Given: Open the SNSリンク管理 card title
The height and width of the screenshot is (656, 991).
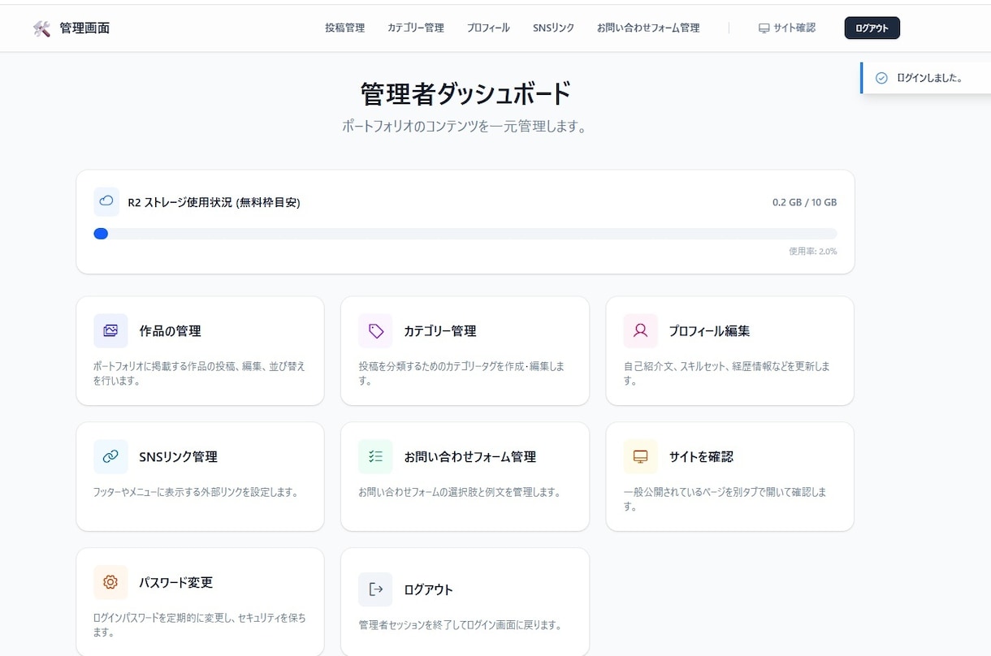Looking at the screenshot, I should point(178,457).
